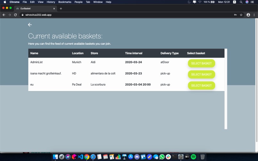
Task: Open the Window menu
Action: coord(98,2)
